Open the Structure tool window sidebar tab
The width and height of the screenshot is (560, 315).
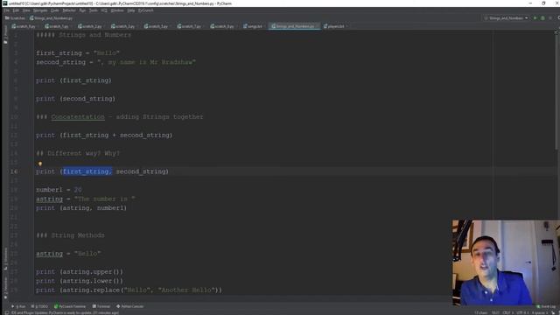(5, 259)
